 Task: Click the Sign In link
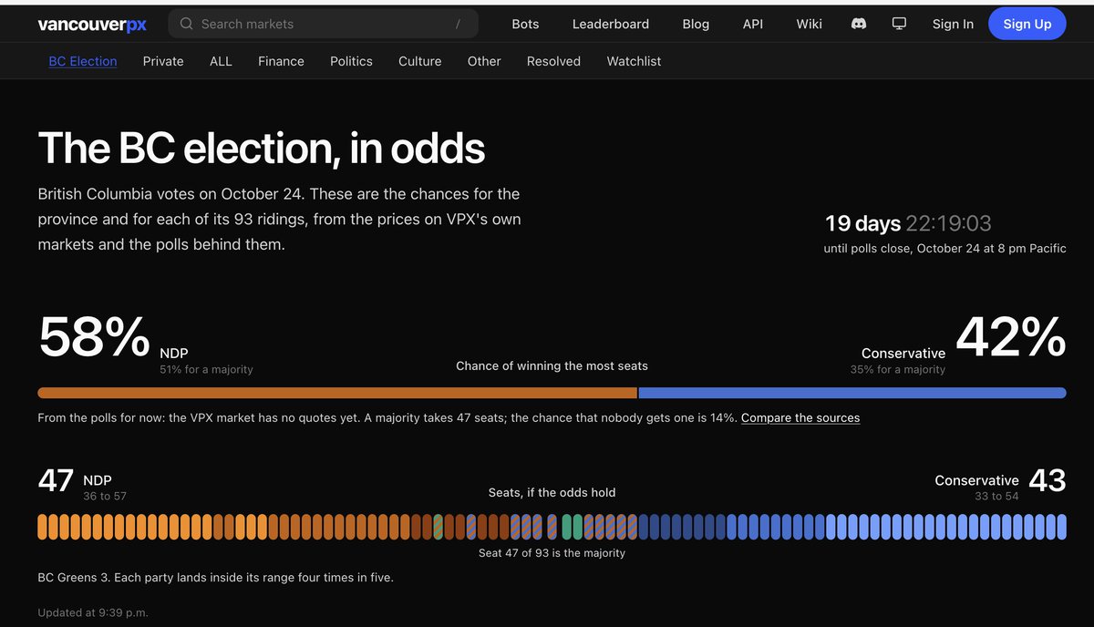pyautogui.click(x=953, y=24)
